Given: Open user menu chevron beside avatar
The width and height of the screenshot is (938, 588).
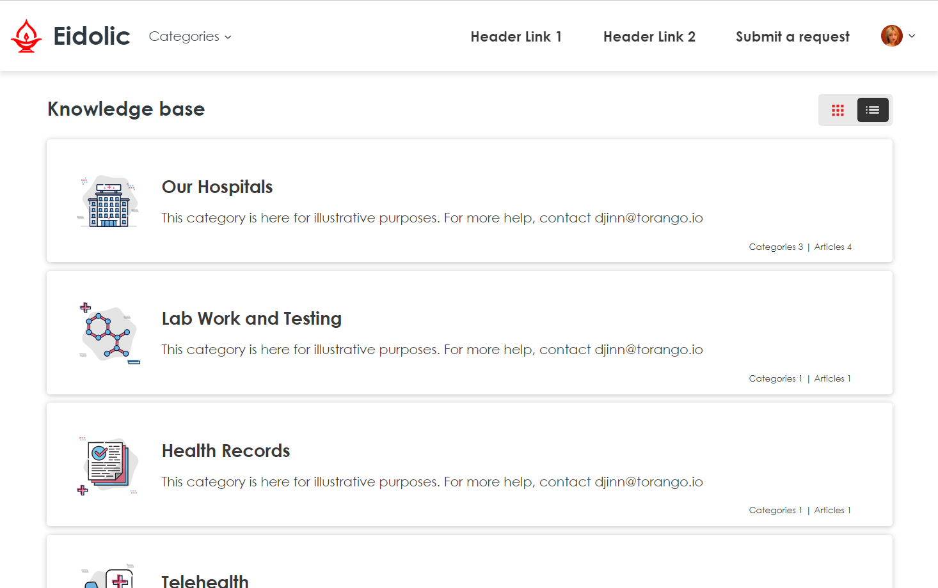Looking at the screenshot, I should click(912, 36).
